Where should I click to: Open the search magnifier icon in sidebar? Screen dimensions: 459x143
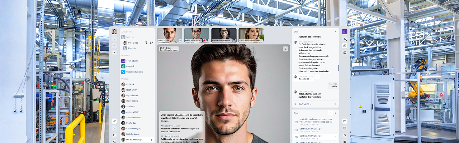[x=114, y=53]
